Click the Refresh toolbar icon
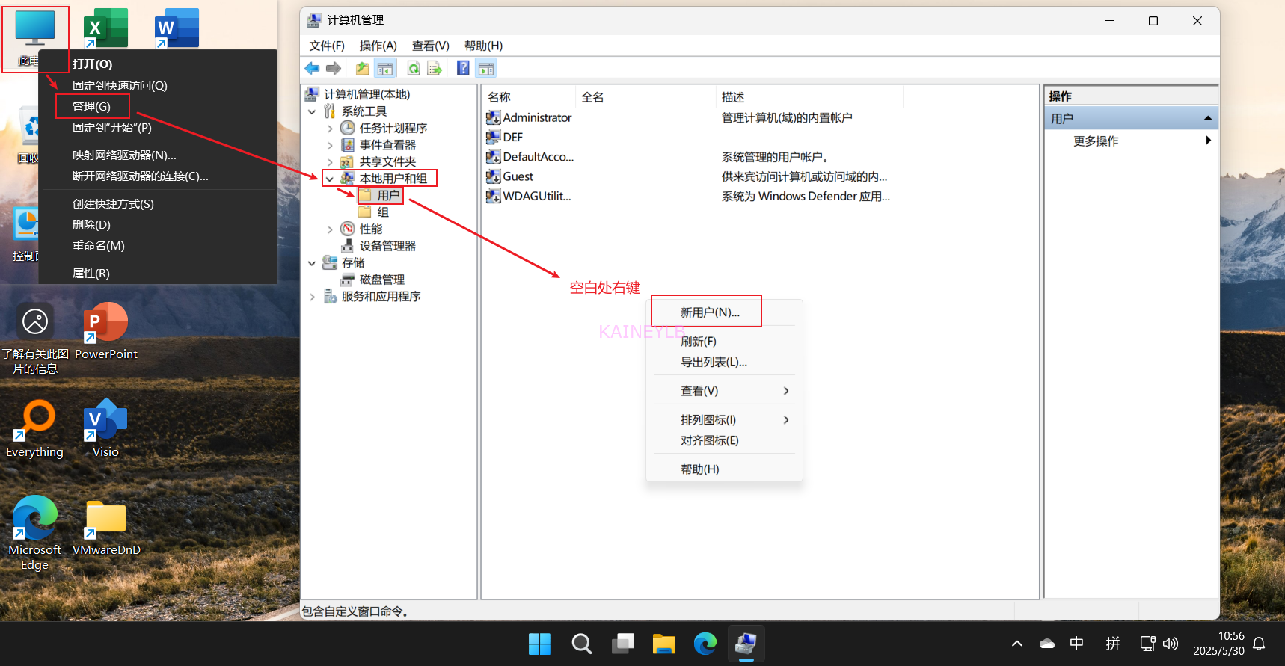This screenshot has height=666, width=1285. pos(413,69)
